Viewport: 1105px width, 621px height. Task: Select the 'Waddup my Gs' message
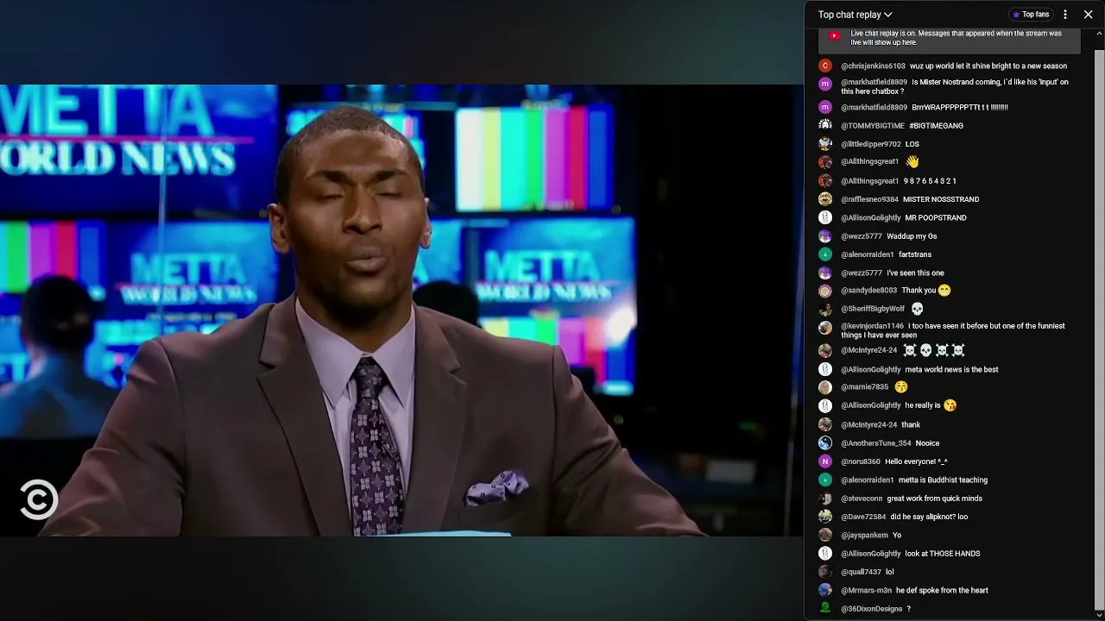tap(912, 236)
